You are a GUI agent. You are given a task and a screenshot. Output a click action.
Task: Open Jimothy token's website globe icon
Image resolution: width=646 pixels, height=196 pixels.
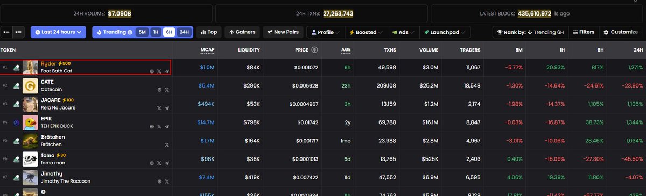(159, 182)
